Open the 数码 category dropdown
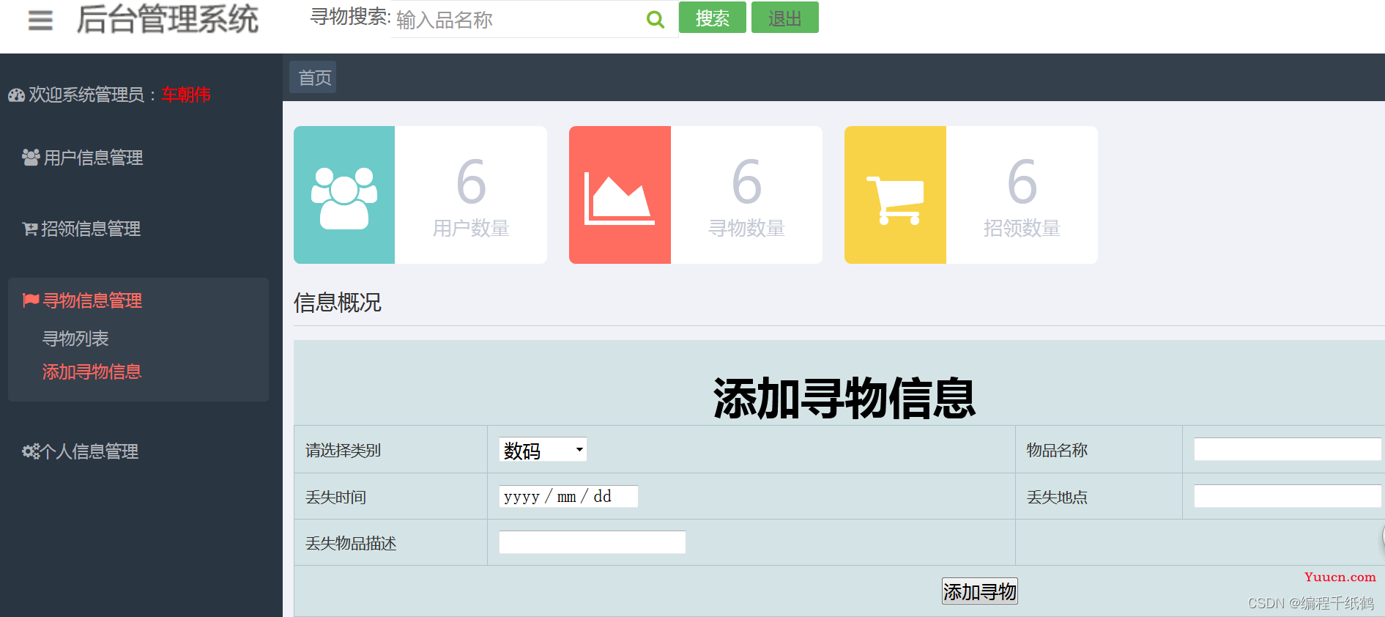 (x=543, y=450)
